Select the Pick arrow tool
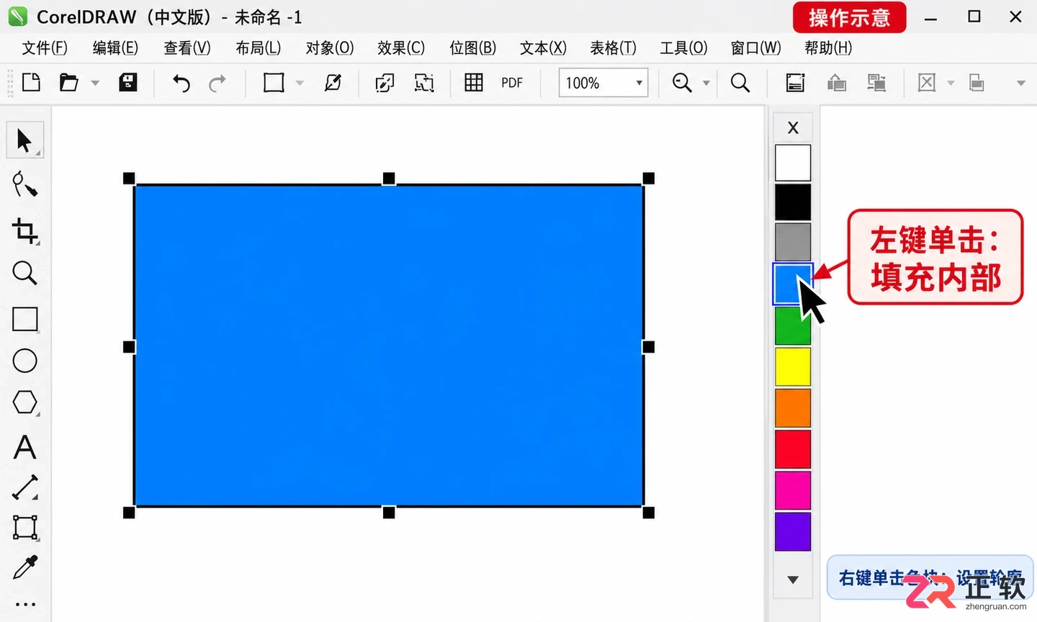 (x=24, y=140)
